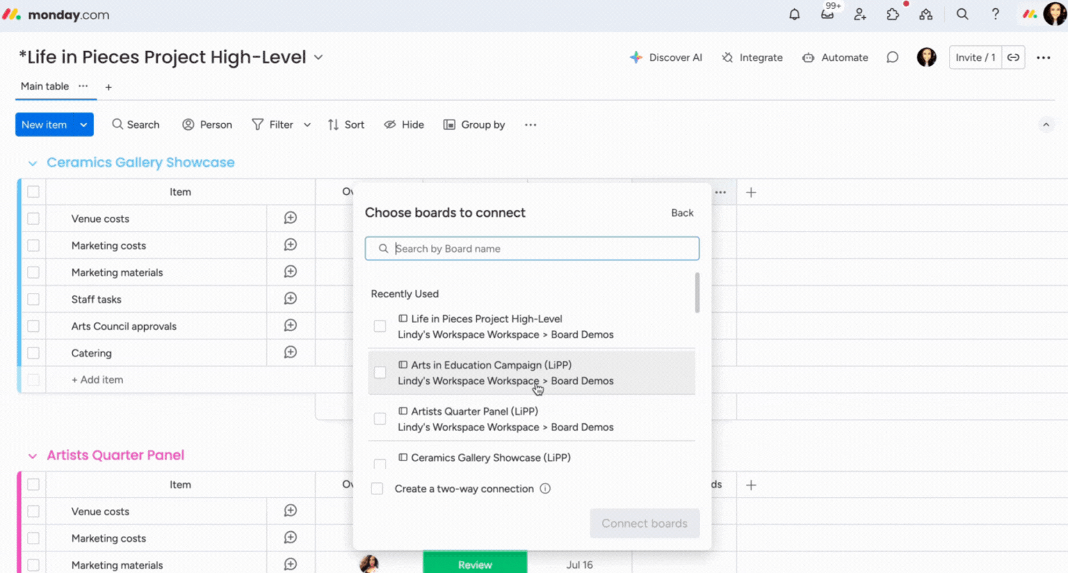Open the user profile avatar in top bar
The height and width of the screenshot is (573, 1068).
click(1055, 14)
